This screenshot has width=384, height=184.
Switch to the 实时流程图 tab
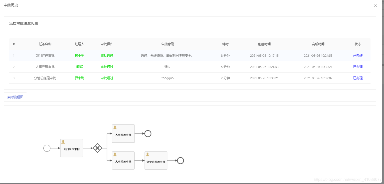point(15,97)
